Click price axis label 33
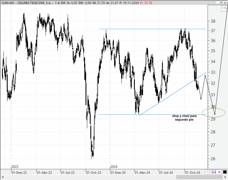The image size is (228, 180). click(213, 72)
